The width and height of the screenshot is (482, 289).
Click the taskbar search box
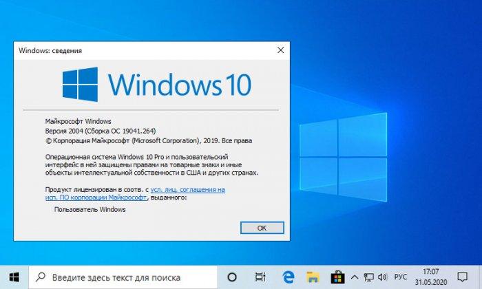(x=123, y=277)
